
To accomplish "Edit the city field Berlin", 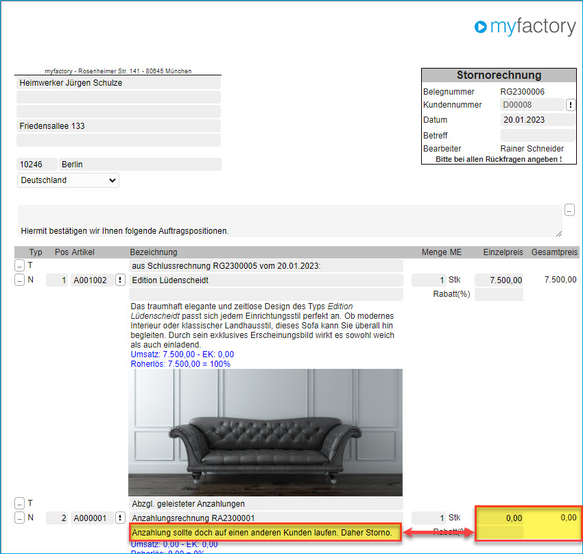I will coord(140,165).
